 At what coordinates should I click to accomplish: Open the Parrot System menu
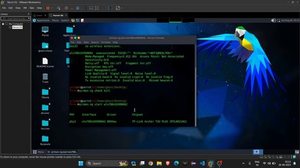coord(65,21)
